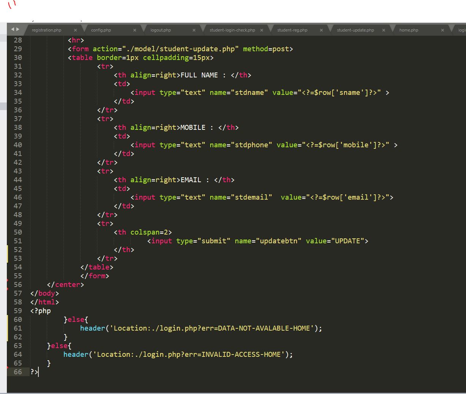Click the "EMAIL :" text on line 44
The image size is (466, 394).
(x=195, y=180)
